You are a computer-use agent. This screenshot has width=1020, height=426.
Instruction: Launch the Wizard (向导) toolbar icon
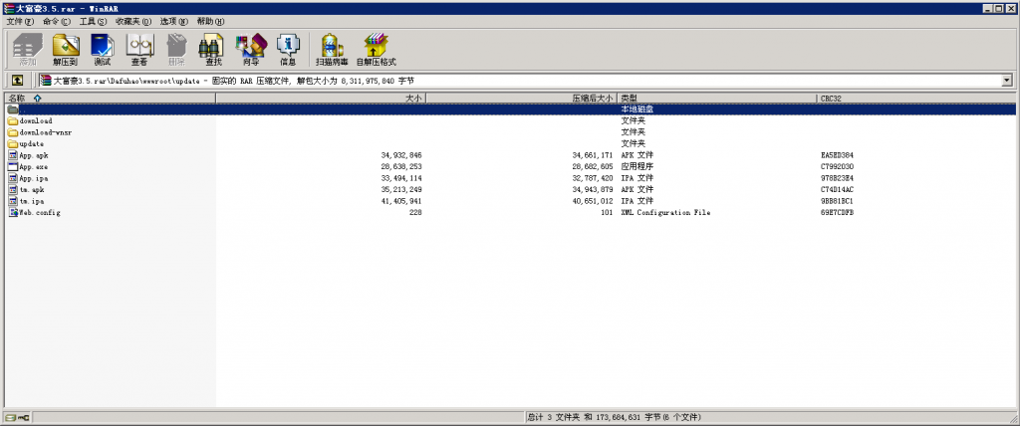[250, 49]
